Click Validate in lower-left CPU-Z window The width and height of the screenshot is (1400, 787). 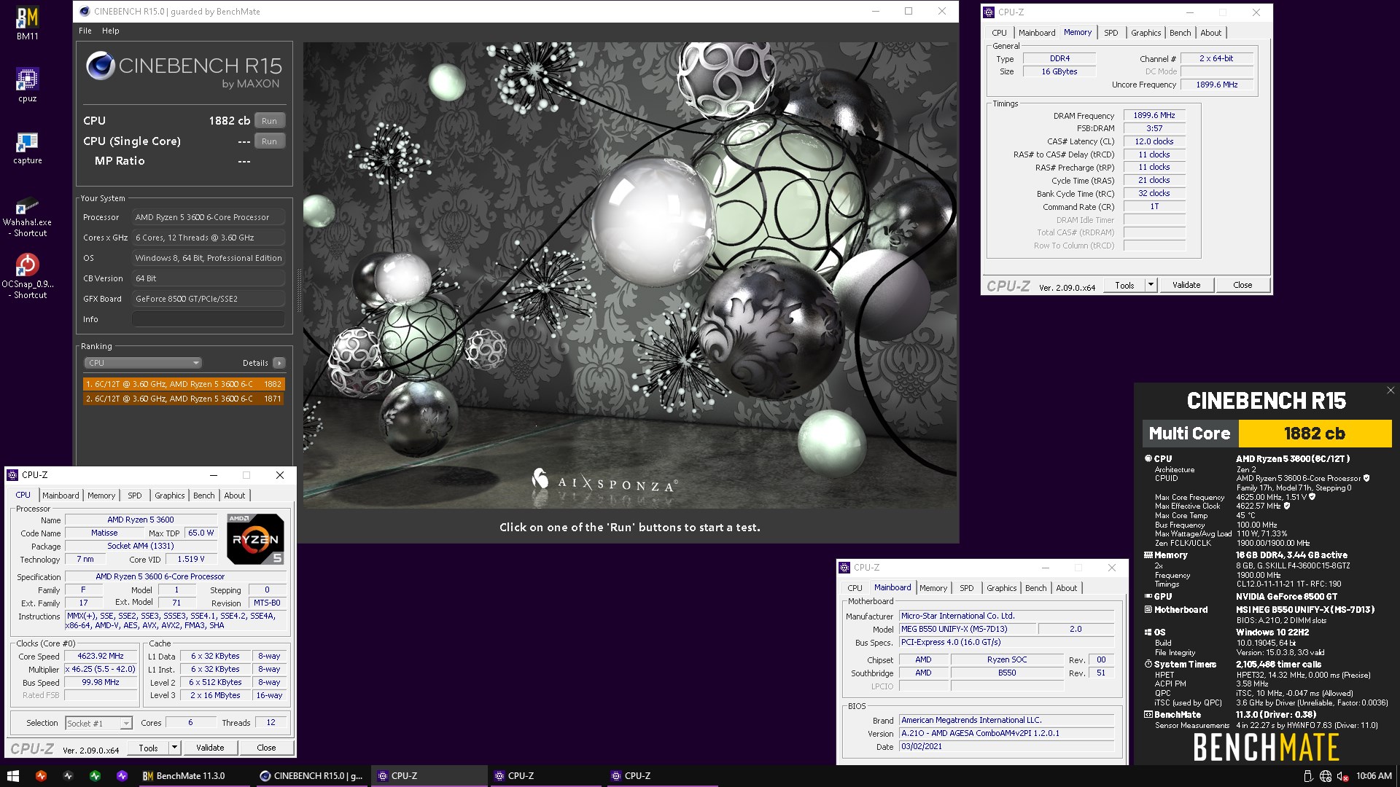[x=210, y=748]
